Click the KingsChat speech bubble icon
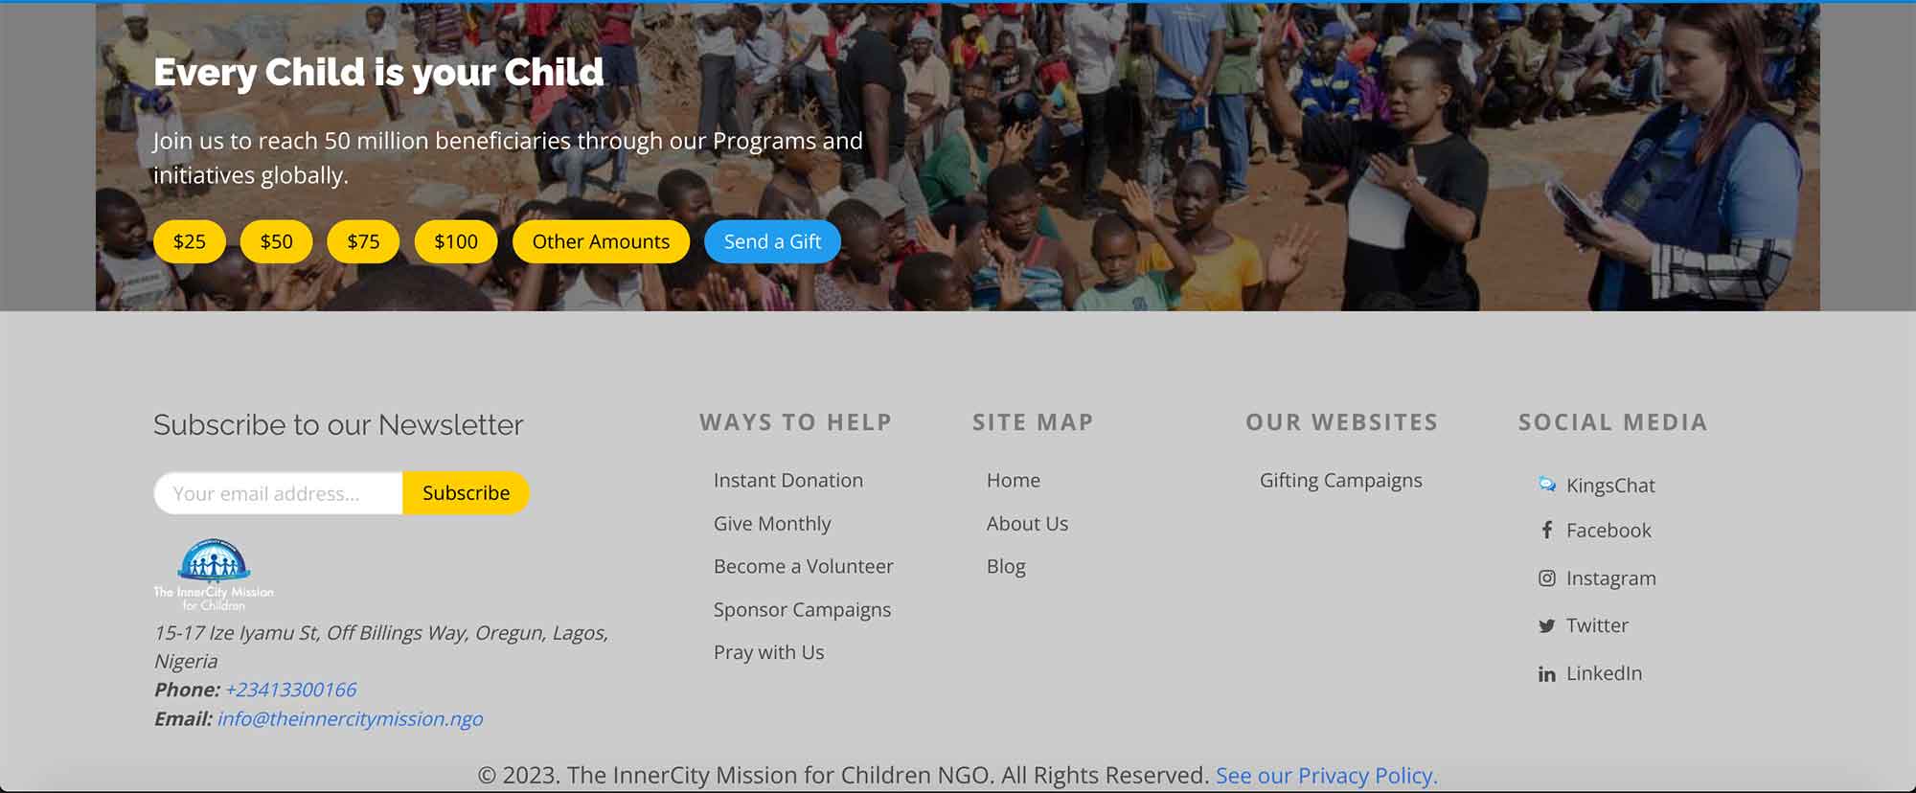 tap(1547, 485)
